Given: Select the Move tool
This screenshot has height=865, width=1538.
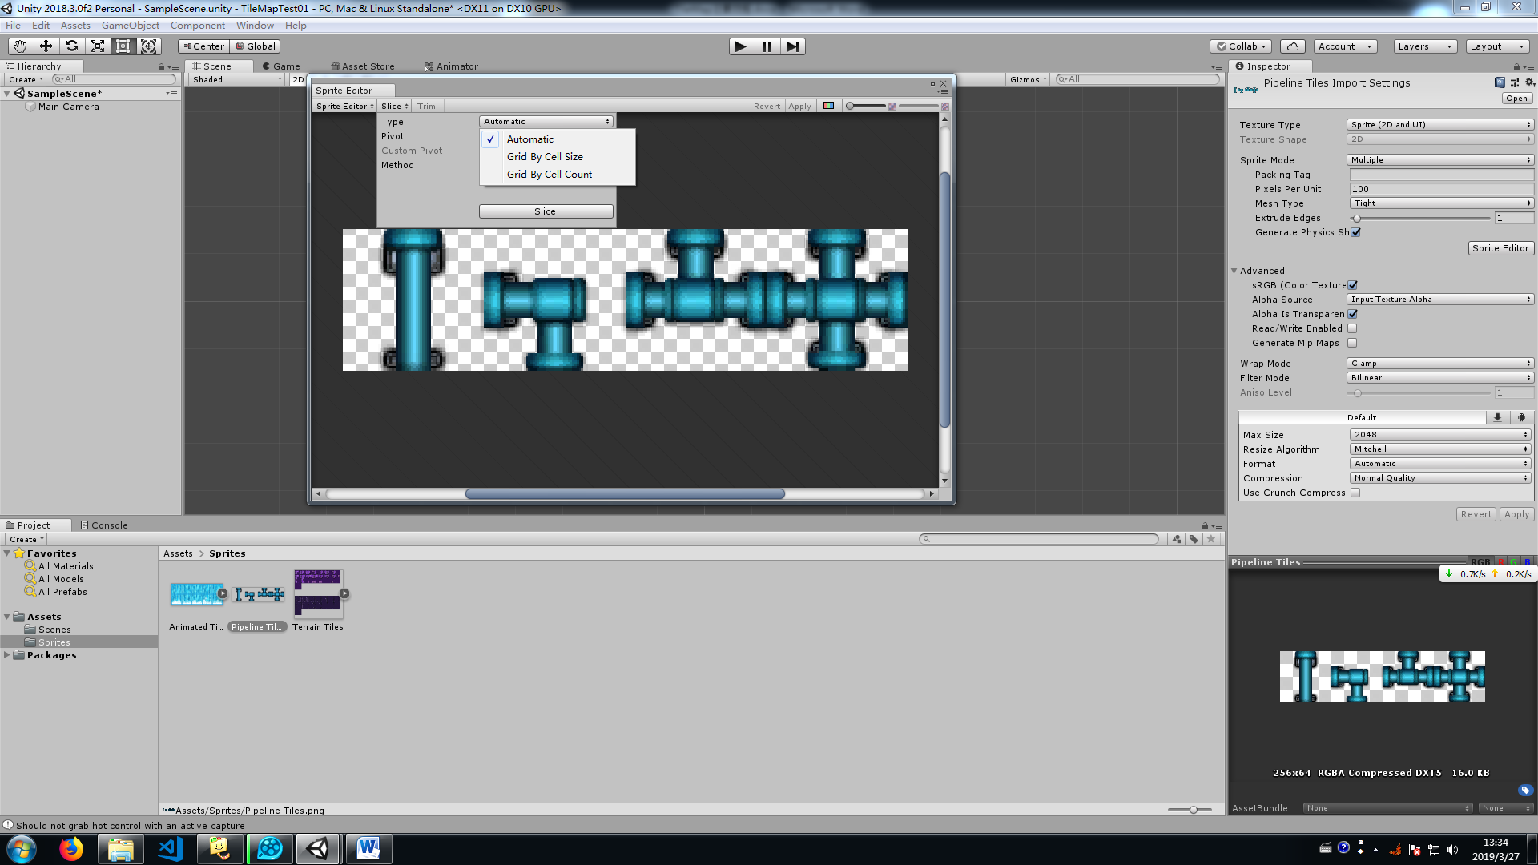Looking at the screenshot, I should click(46, 46).
